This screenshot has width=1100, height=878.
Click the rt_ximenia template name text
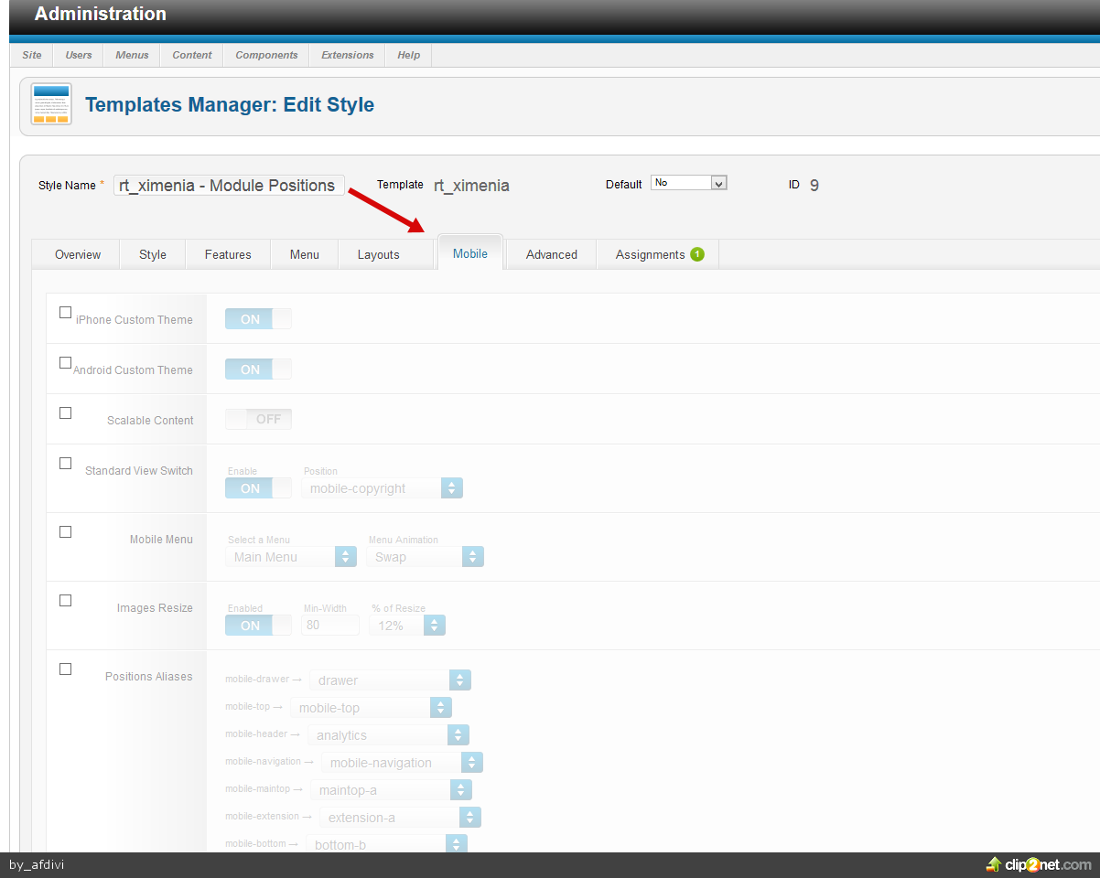point(471,186)
